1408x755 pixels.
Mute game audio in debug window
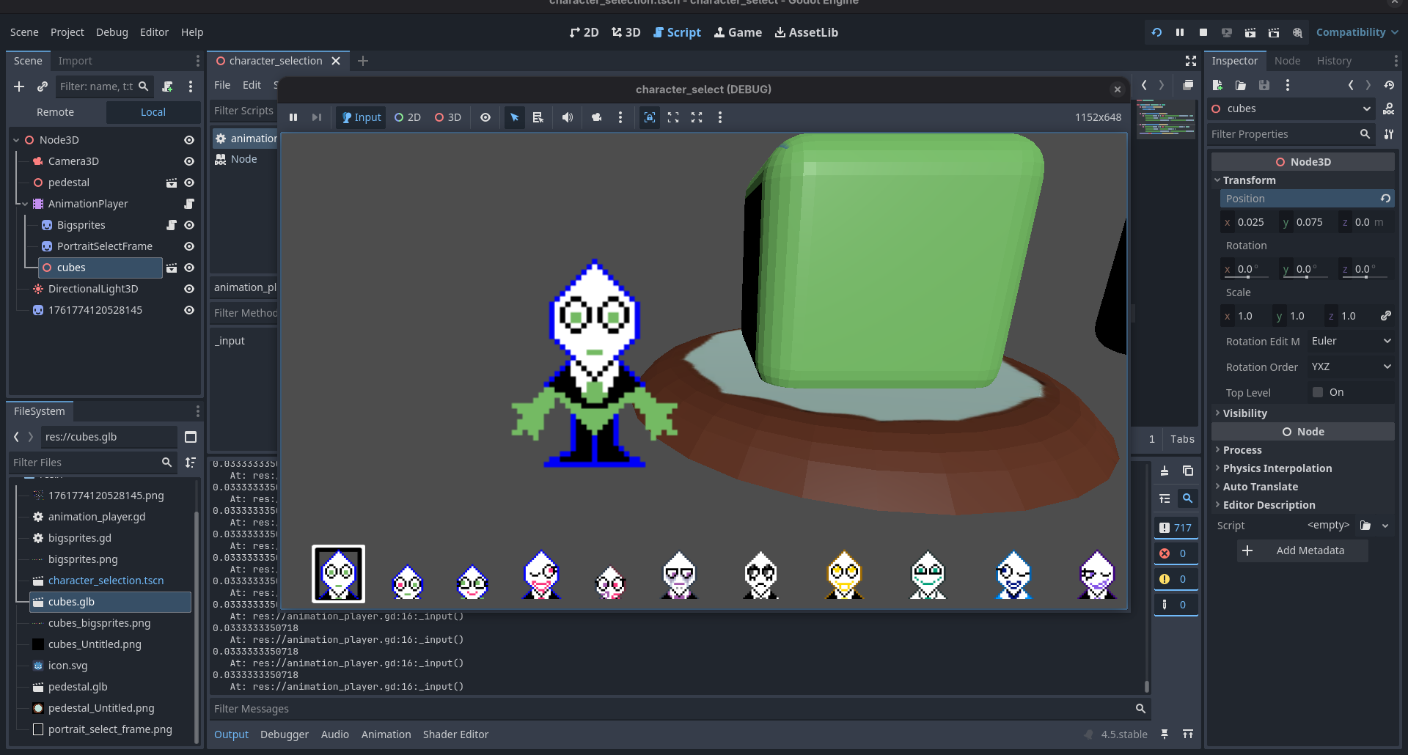point(568,117)
